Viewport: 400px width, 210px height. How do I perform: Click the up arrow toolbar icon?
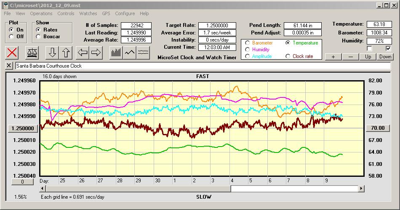[67, 52]
